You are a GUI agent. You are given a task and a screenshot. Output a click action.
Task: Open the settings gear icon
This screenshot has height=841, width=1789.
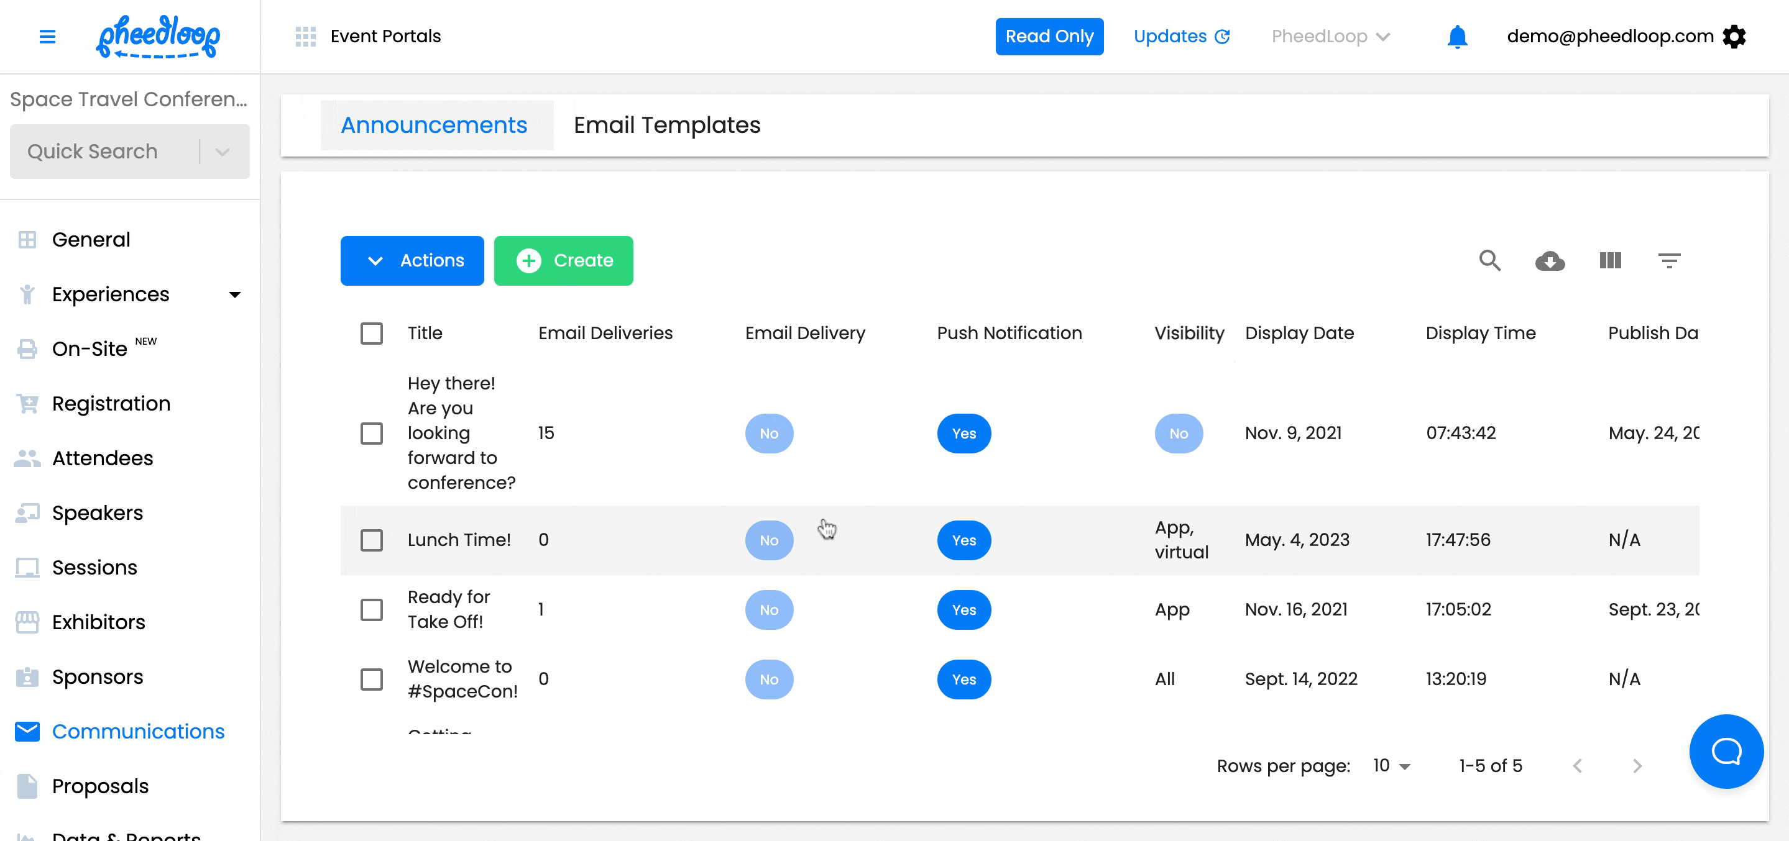pyautogui.click(x=1734, y=37)
